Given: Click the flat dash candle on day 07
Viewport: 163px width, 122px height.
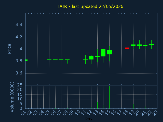Looking at the screenshot, I should (x=61, y=60).
